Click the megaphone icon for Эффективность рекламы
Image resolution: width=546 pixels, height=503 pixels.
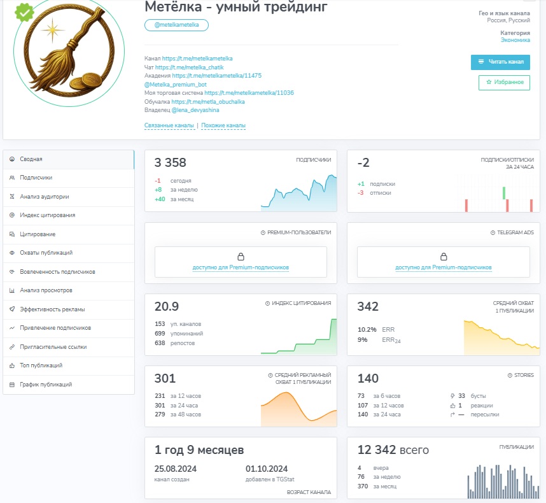click(12, 309)
